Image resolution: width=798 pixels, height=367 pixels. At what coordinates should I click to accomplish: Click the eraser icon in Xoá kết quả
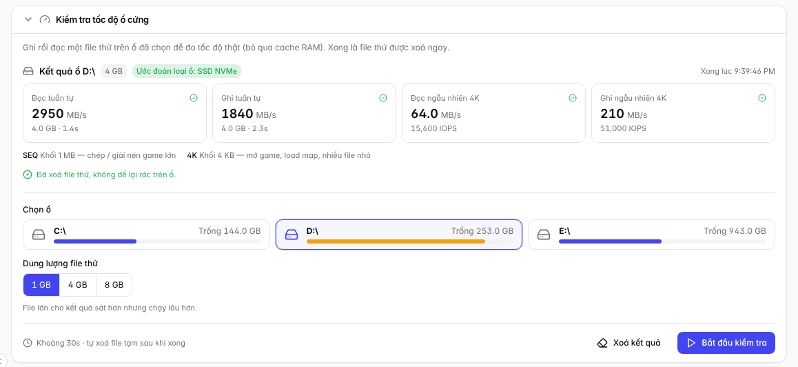[x=602, y=343]
